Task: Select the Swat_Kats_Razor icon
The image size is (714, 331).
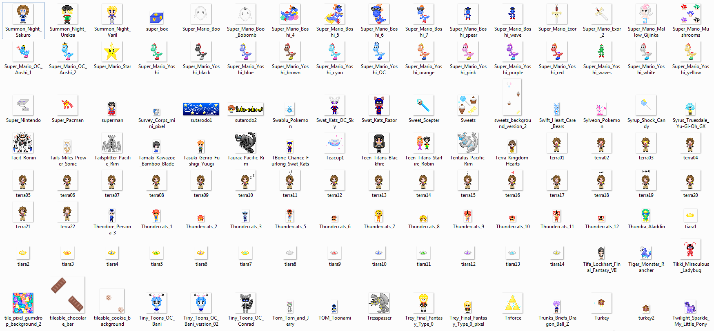Action: (379, 105)
